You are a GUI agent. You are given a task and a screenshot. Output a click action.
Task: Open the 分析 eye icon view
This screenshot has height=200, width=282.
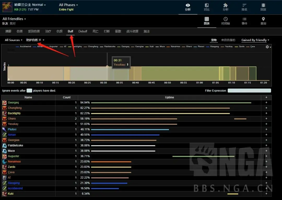188,7
